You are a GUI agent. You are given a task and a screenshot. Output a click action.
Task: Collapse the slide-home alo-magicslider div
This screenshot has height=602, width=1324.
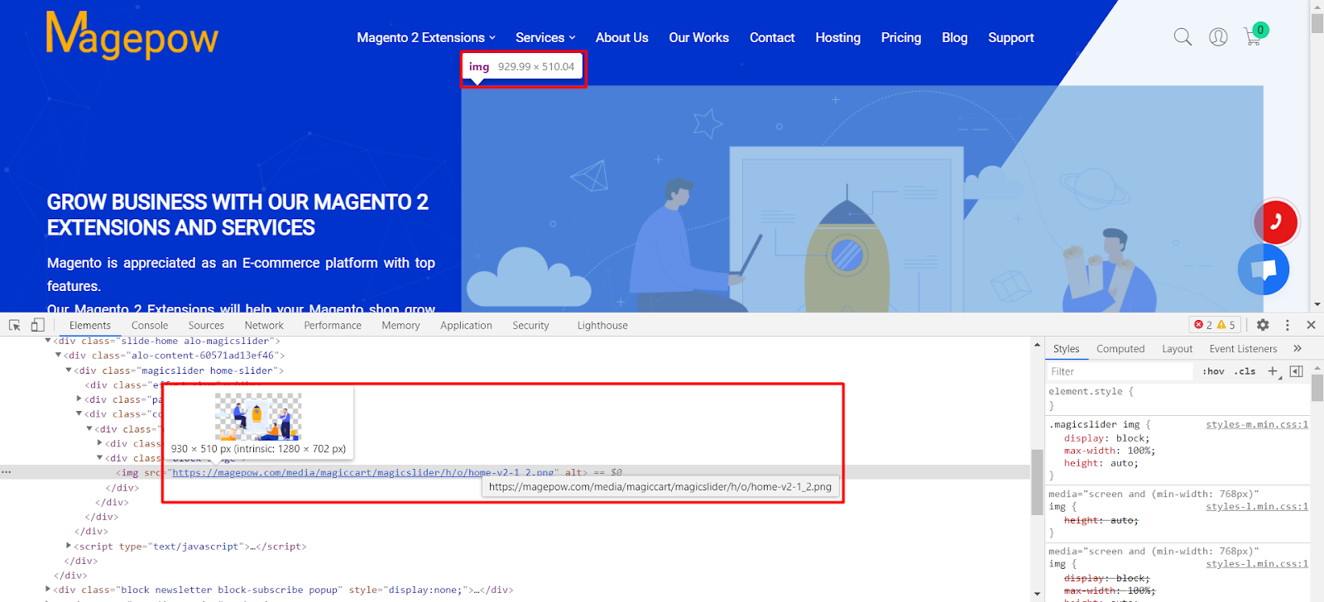tap(48, 341)
